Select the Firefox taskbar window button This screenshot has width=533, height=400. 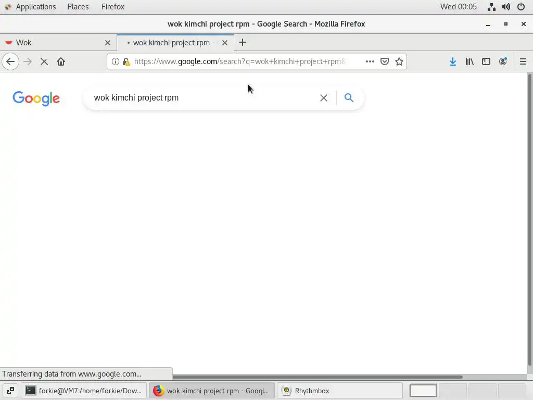click(x=212, y=391)
